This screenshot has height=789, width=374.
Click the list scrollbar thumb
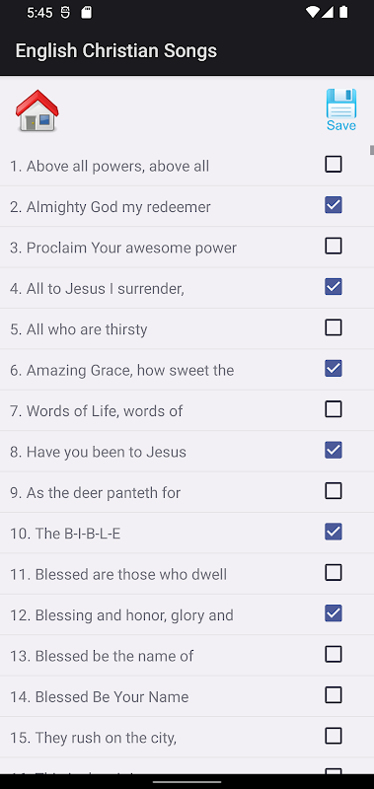tap(372, 150)
